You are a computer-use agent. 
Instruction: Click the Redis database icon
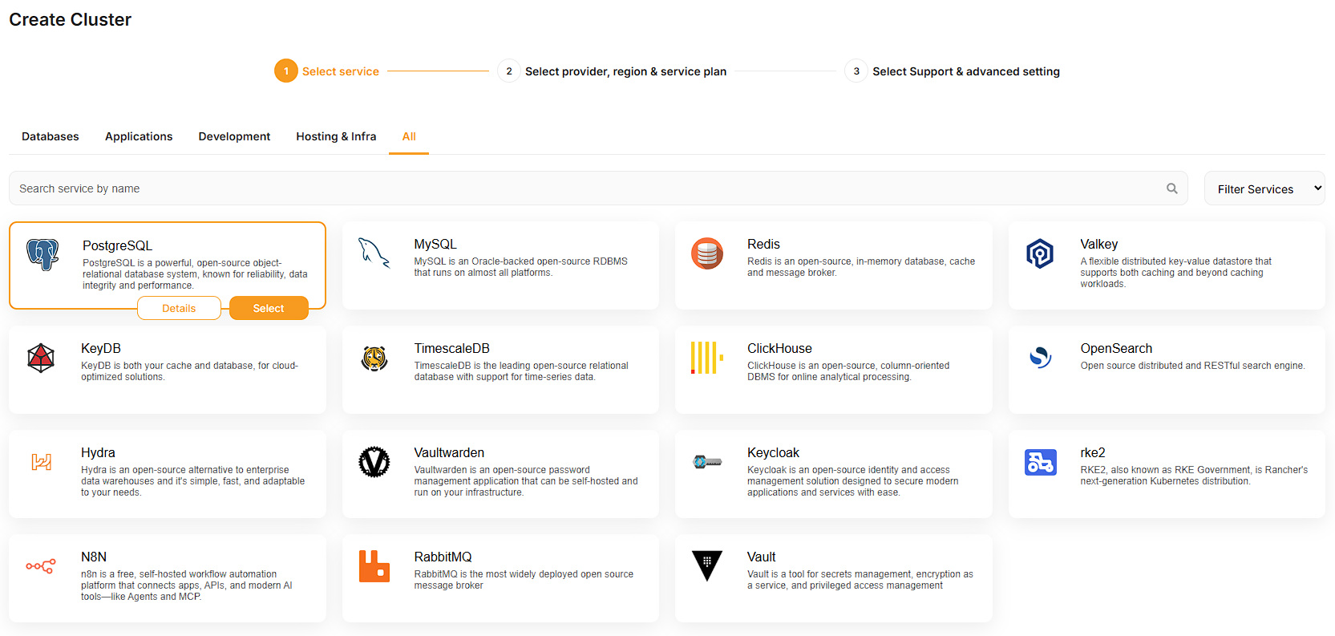point(706,253)
